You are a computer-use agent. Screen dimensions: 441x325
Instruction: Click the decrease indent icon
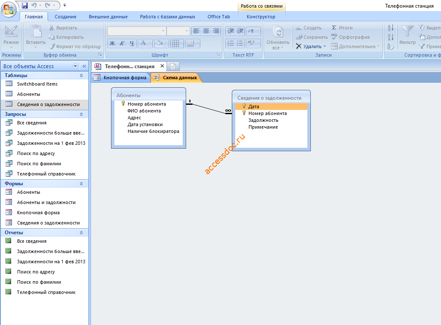pos(231,31)
